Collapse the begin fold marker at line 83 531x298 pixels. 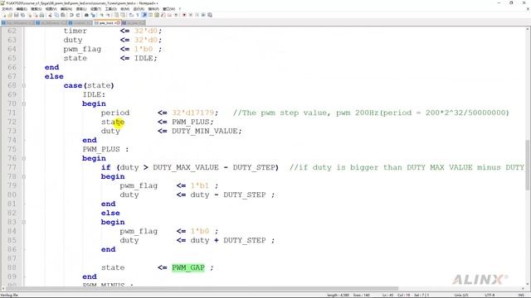click(24, 223)
